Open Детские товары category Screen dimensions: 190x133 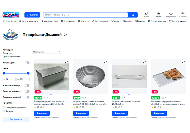pos(100,21)
